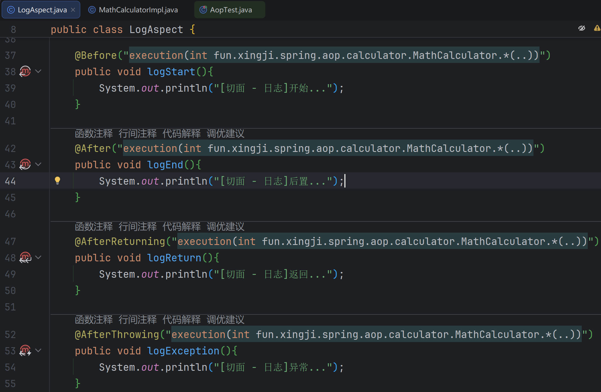
Task: Fold the logException method chevron
Action: pyautogui.click(x=38, y=350)
